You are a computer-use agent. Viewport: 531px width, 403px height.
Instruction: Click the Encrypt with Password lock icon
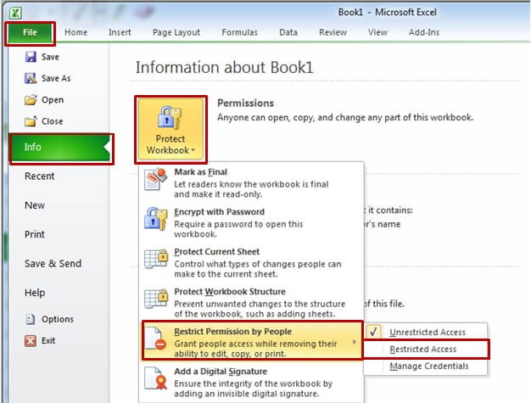click(x=156, y=219)
